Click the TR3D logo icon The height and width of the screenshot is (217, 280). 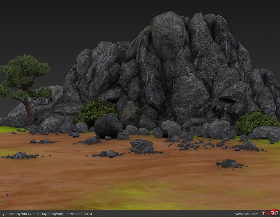point(270,213)
